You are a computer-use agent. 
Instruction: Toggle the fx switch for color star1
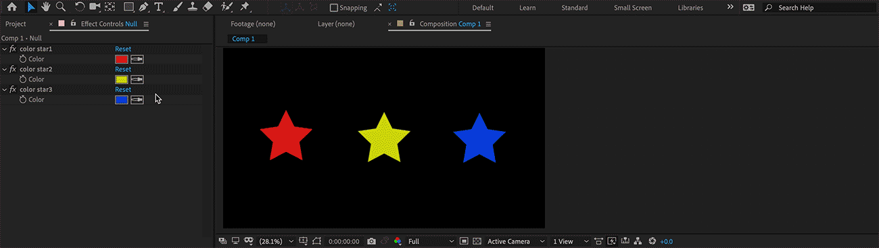click(x=13, y=49)
